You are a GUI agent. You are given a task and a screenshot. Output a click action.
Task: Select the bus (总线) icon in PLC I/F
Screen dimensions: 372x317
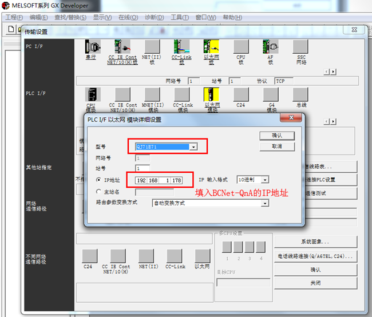pyautogui.click(x=300, y=94)
